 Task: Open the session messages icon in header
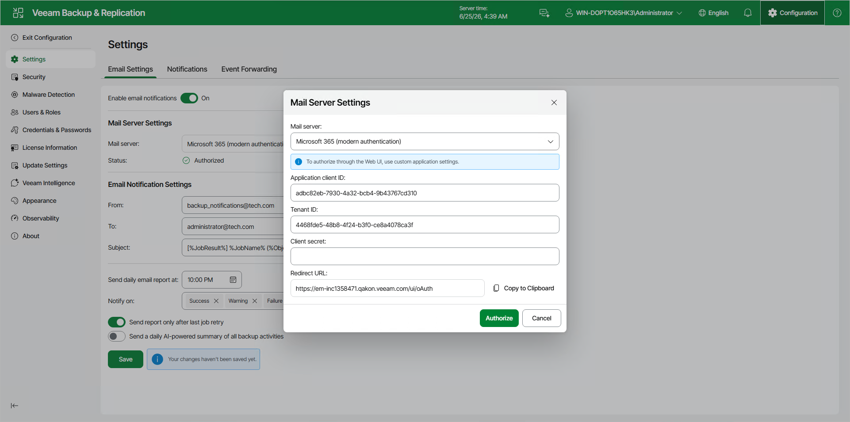[544, 13]
